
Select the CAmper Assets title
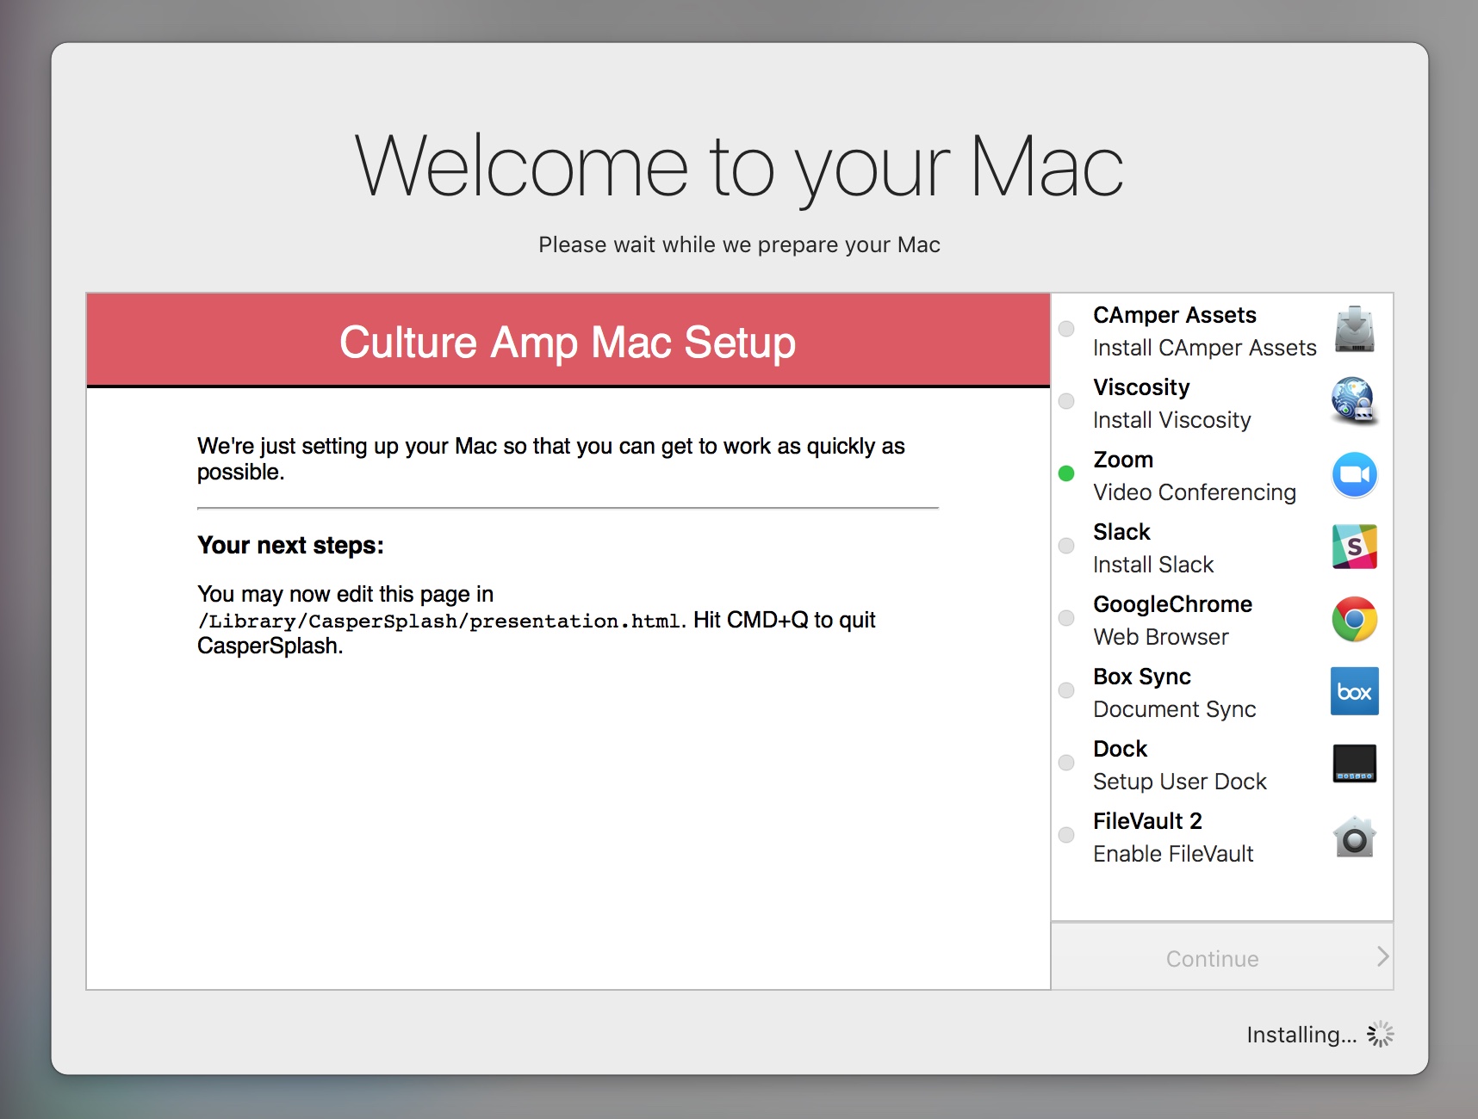(1175, 315)
